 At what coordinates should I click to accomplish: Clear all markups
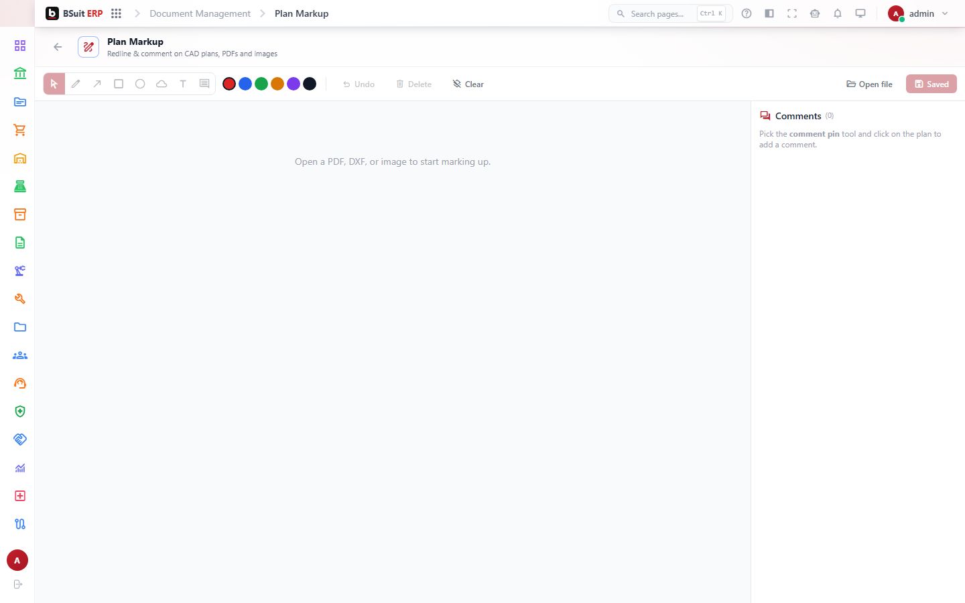point(468,84)
